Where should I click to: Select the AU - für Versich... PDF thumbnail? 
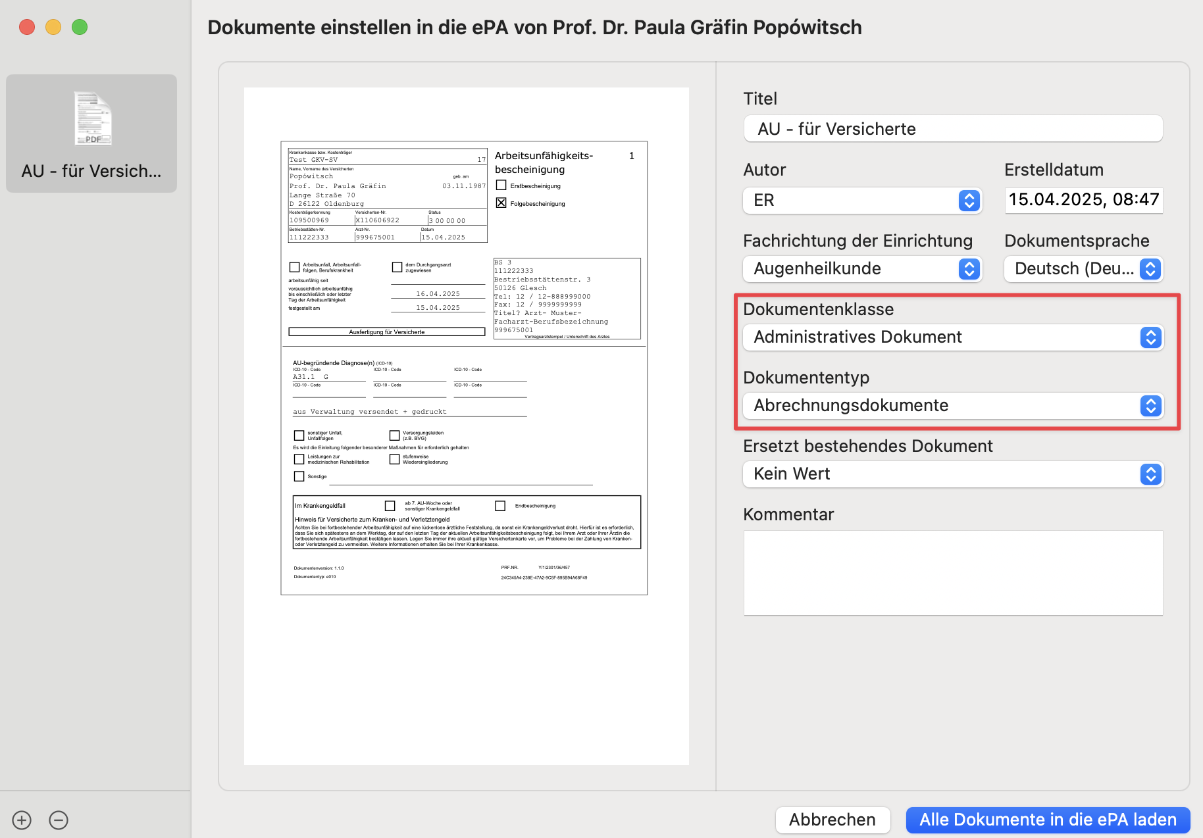pos(91,134)
